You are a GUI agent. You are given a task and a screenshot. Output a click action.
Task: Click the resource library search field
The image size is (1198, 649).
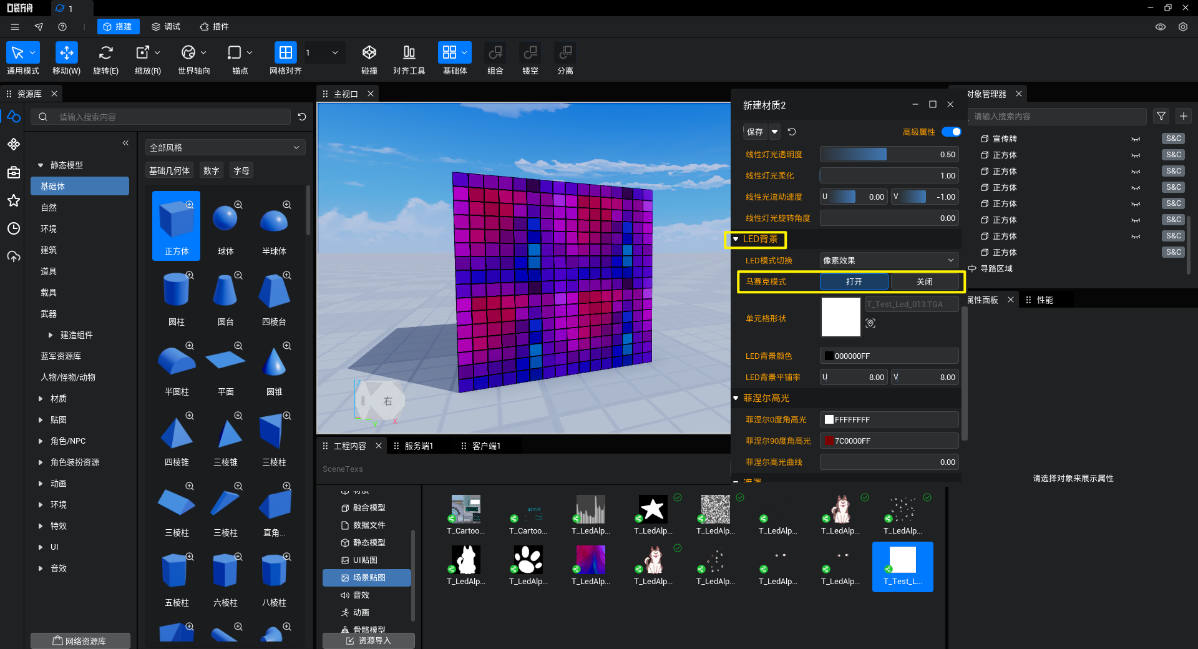[x=162, y=117]
